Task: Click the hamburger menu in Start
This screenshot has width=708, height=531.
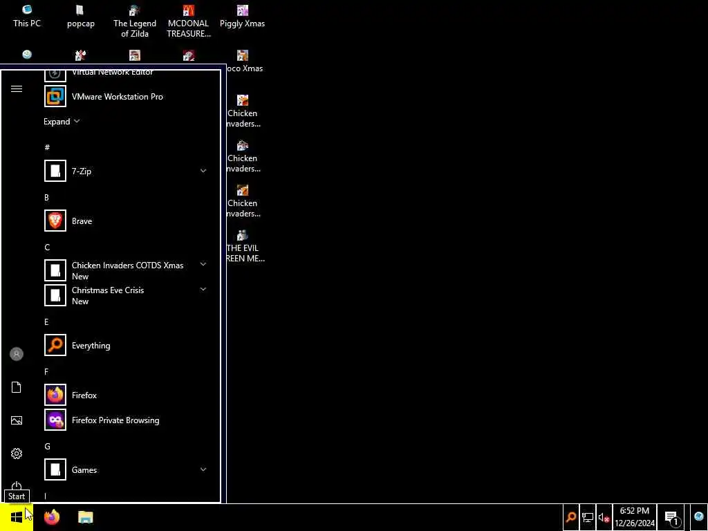Action: tap(17, 89)
